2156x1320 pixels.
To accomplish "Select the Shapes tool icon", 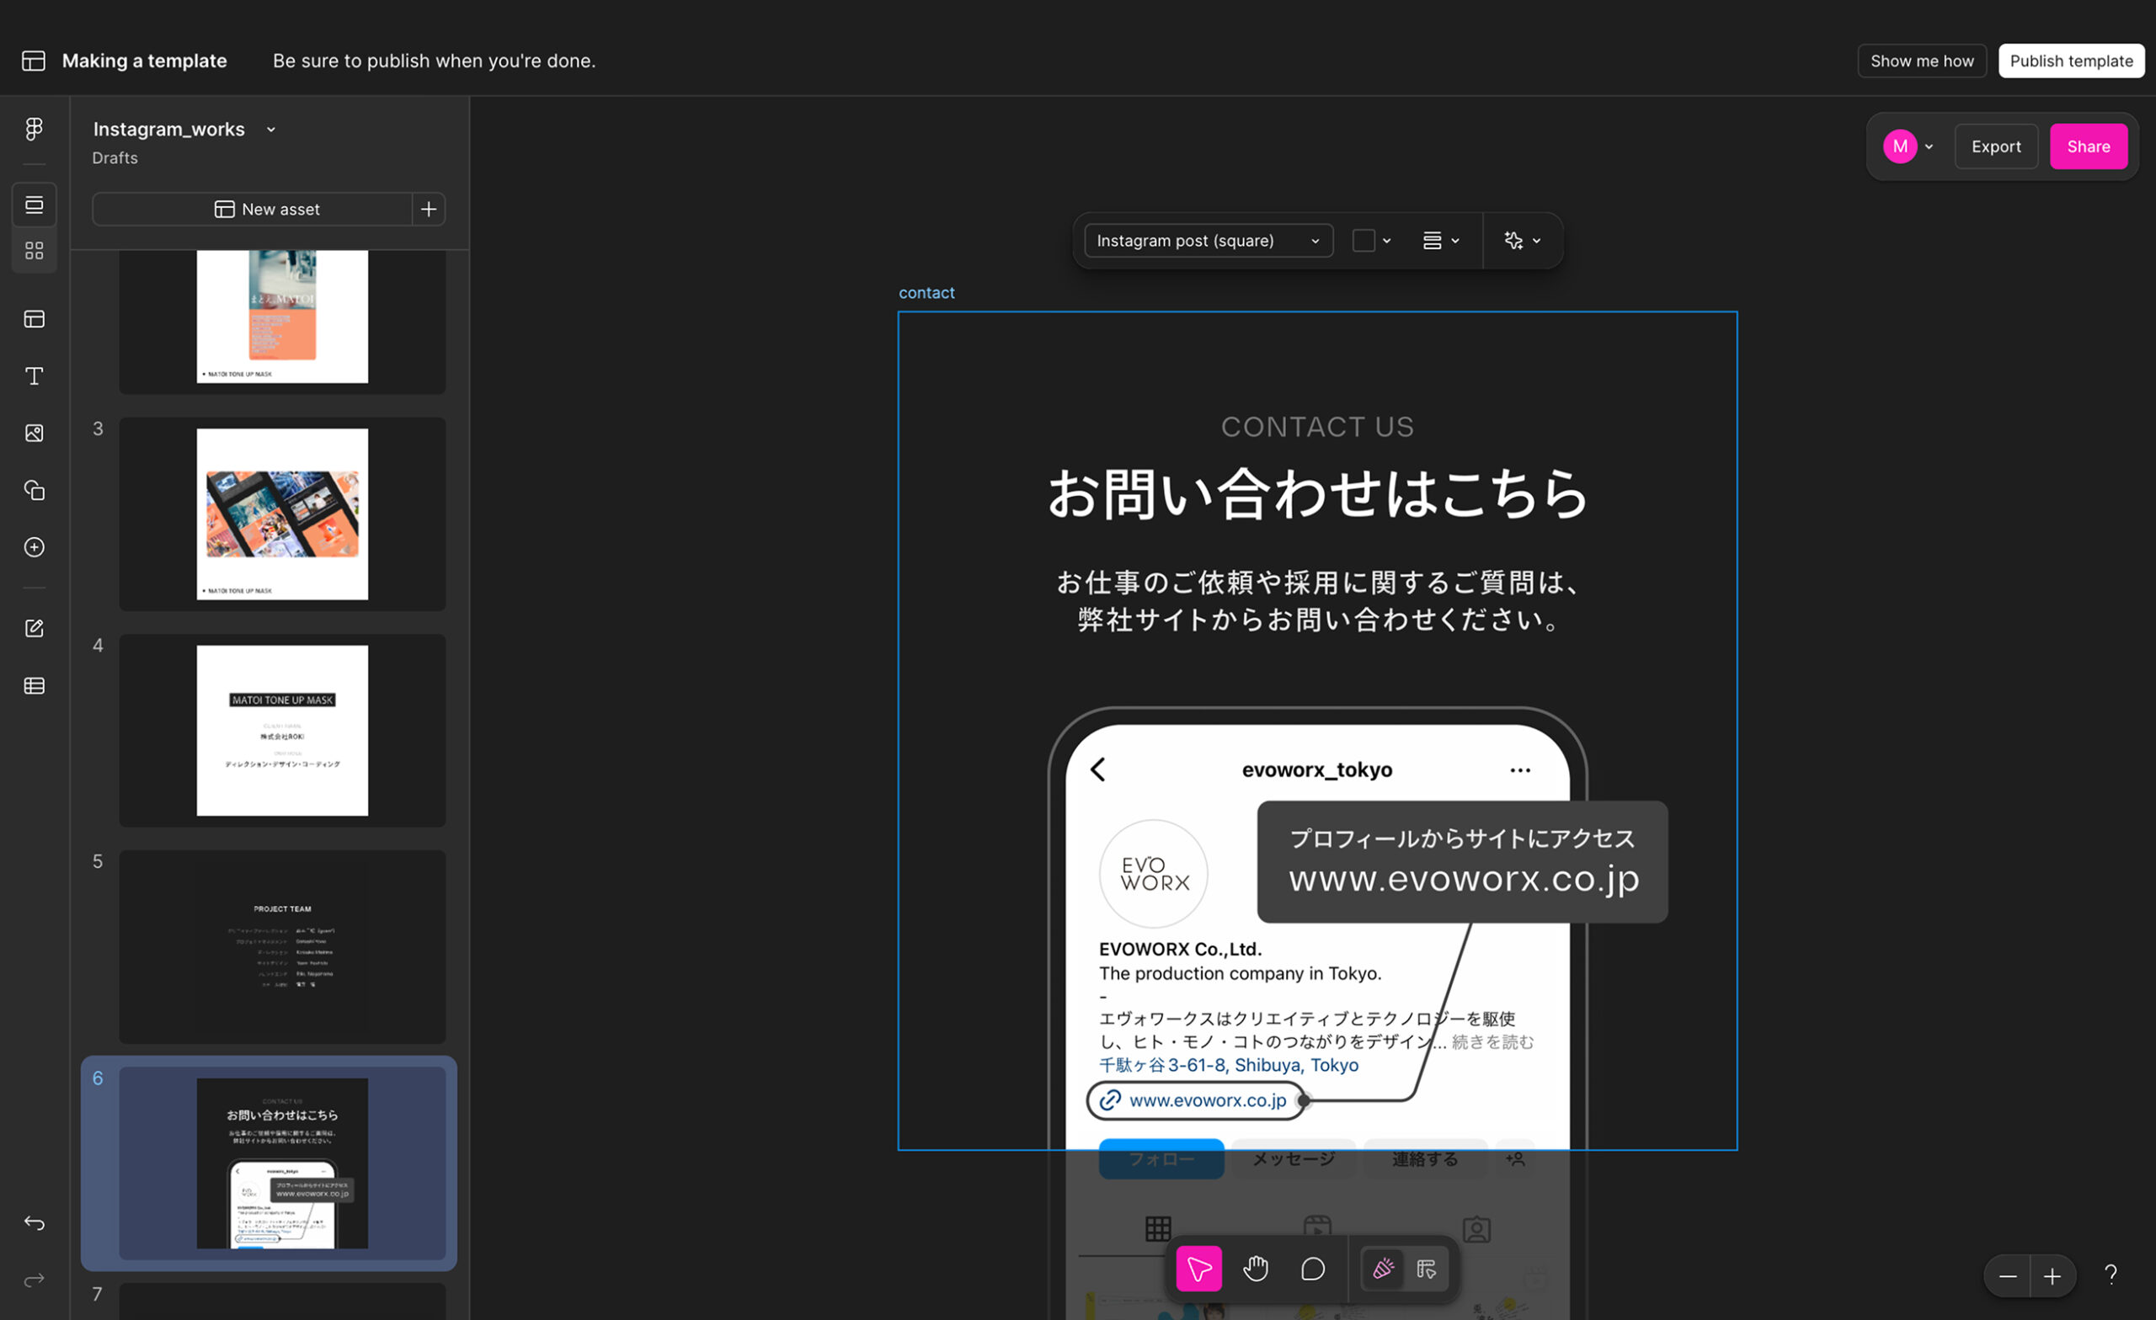I will point(35,490).
